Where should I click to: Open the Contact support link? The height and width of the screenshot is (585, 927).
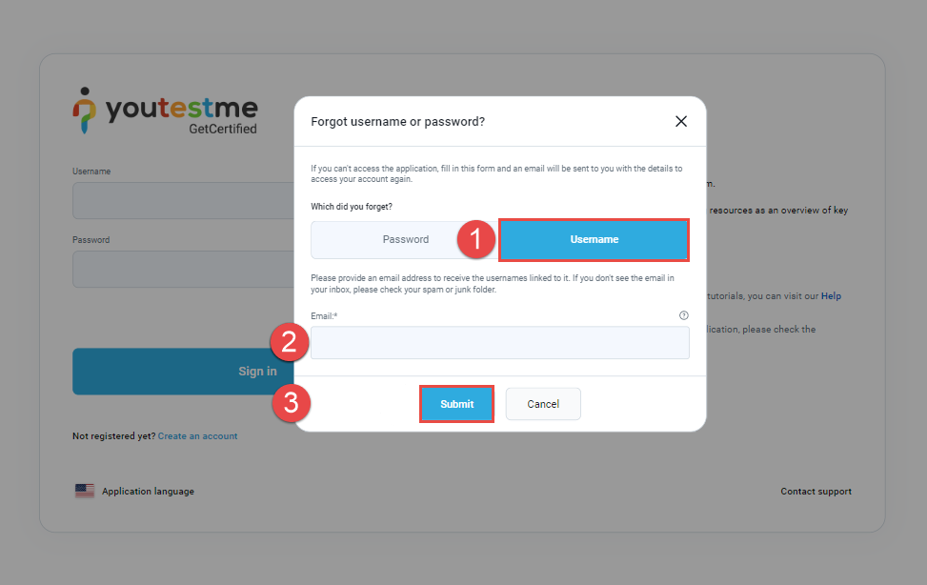(816, 492)
